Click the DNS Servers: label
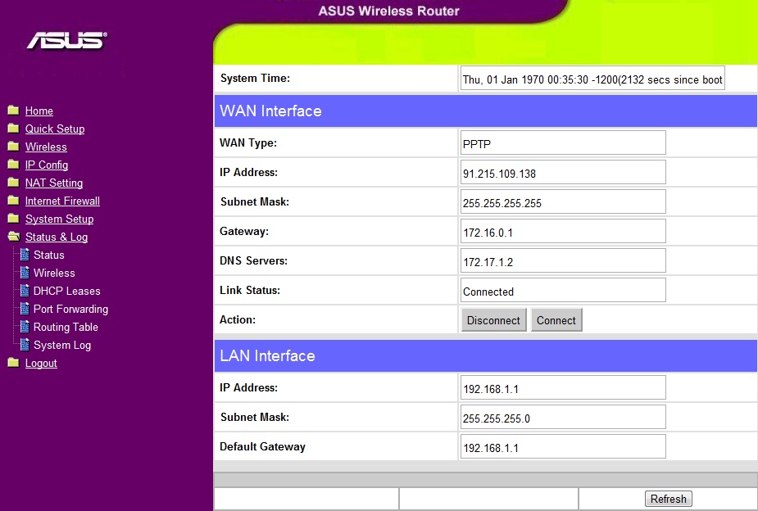Viewport: 758px width, 511px height. click(x=253, y=260)
